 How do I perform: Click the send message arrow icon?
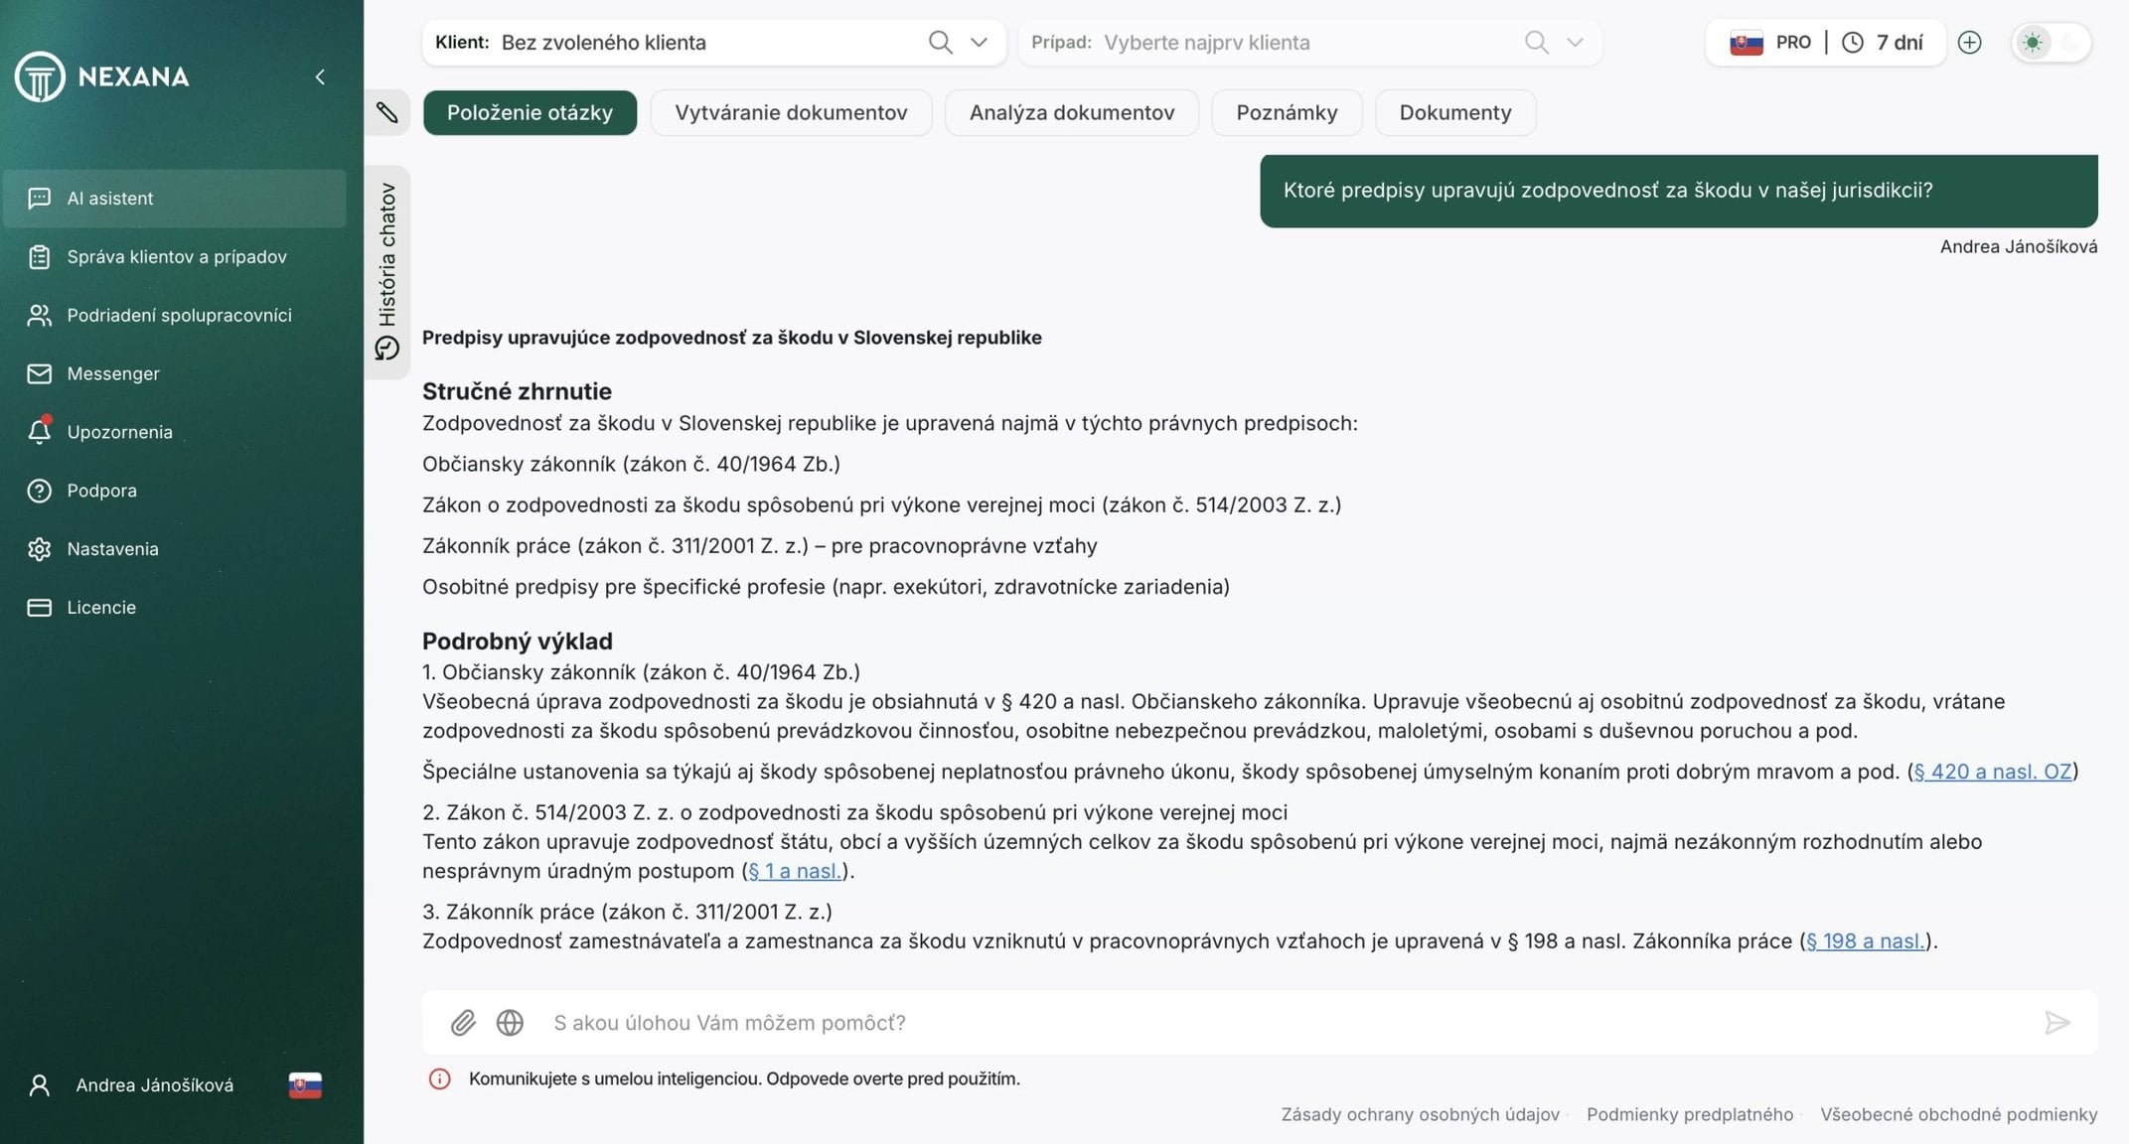[2056, 1023]
